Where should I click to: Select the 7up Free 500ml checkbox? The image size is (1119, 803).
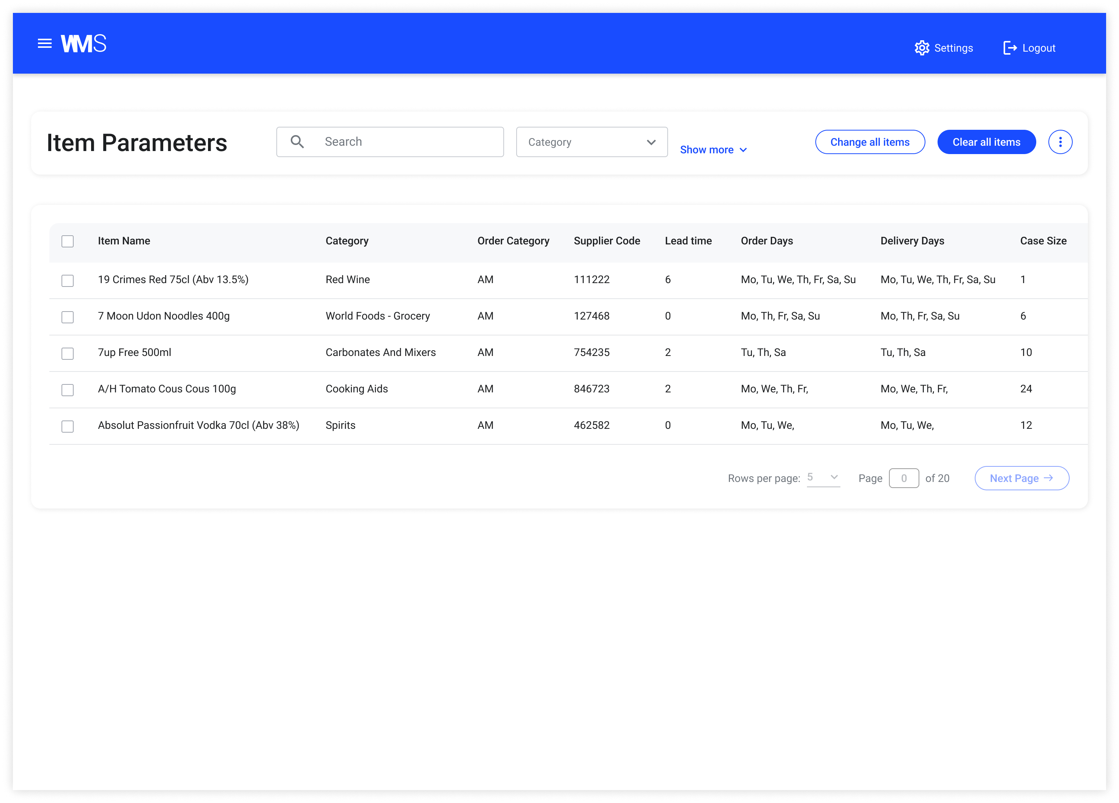pos(68,354)
